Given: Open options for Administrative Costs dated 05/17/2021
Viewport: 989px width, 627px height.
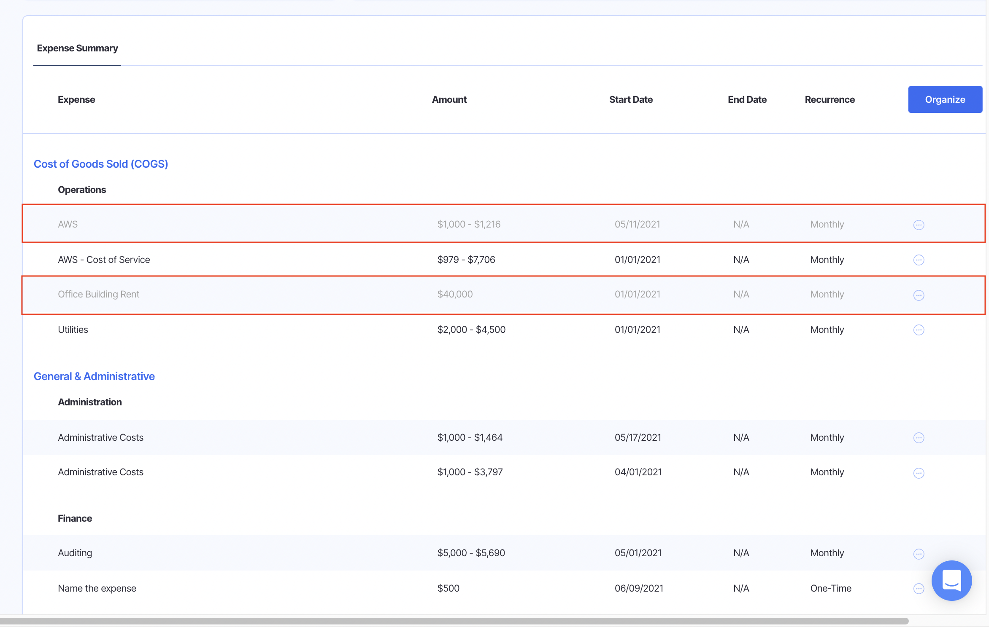Looking at the screenshot, I should coord(919,438).
